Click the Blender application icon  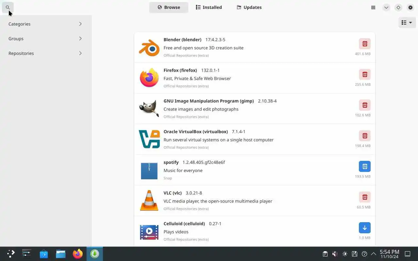149,47
